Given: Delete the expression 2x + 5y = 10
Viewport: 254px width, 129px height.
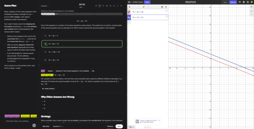Looking at the screenshot, I should point(167,11).
